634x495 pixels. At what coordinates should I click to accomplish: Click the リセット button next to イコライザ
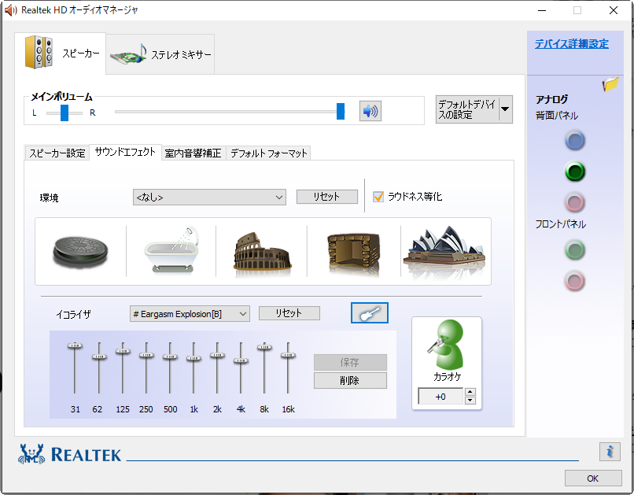(x=289, y=313)
